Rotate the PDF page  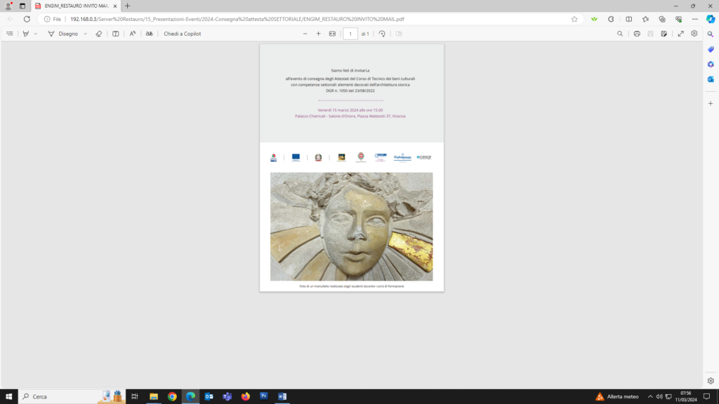point(382,34)
